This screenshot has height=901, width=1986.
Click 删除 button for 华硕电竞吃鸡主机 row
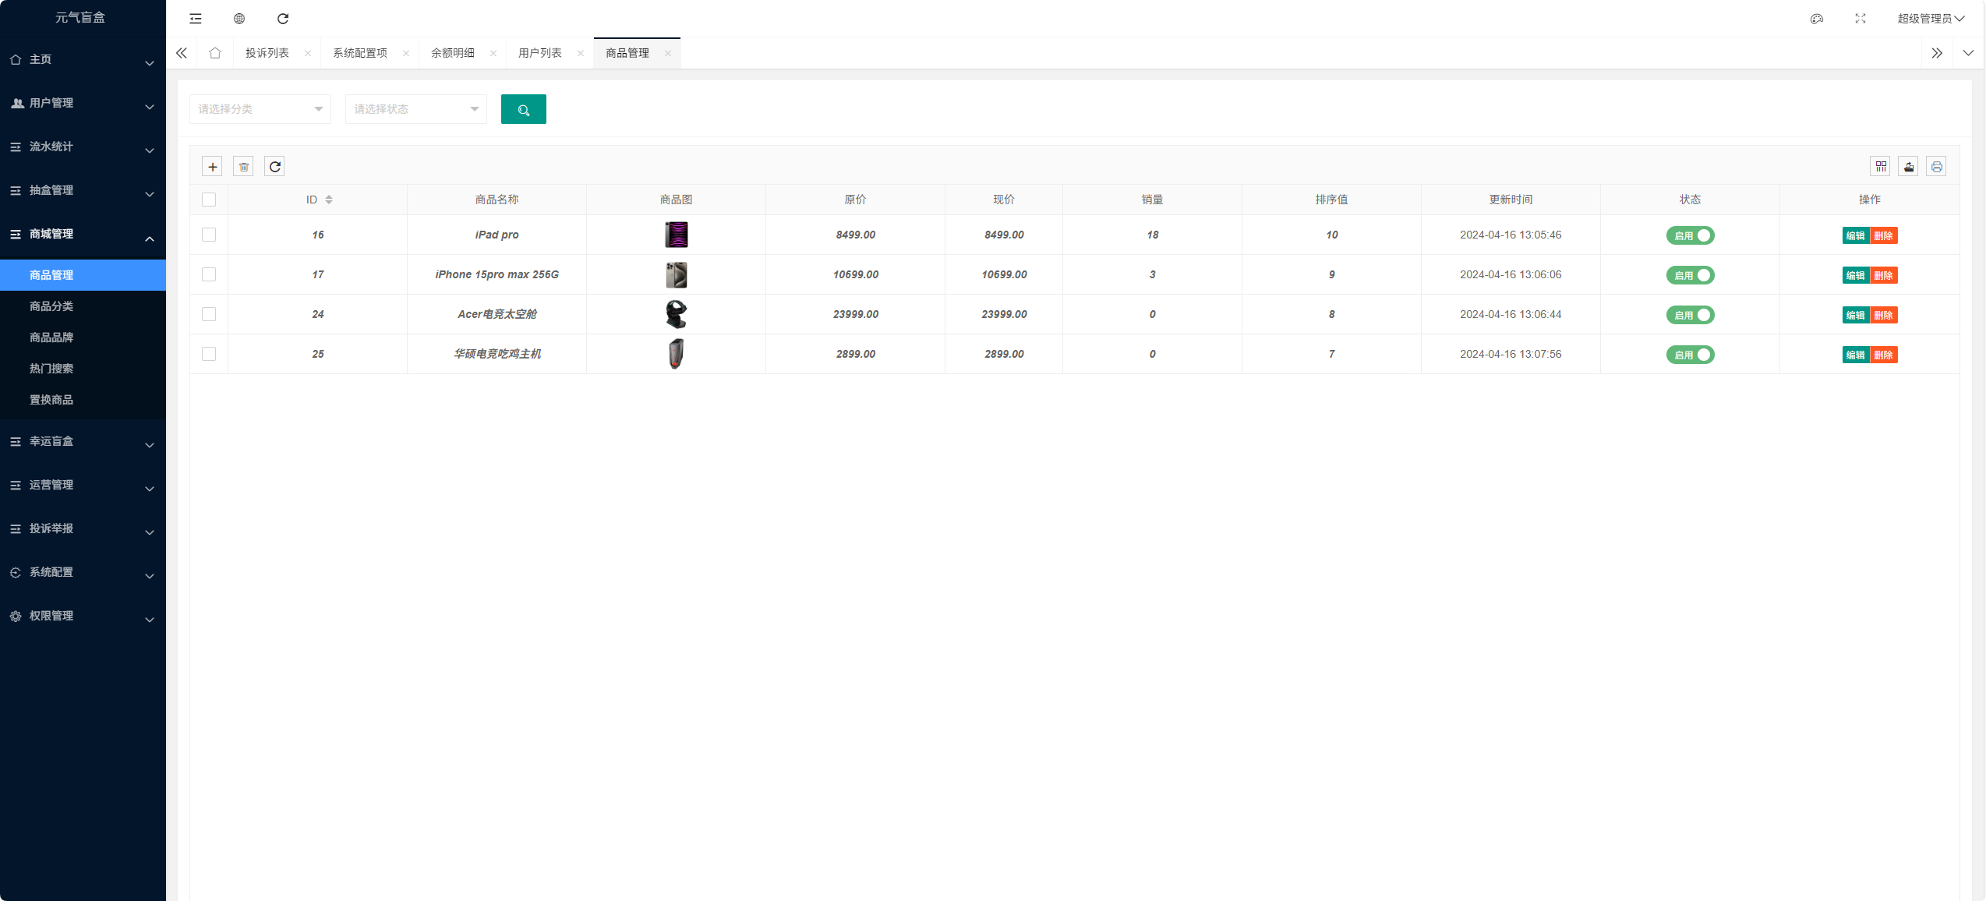click(x=1884, y=355)
